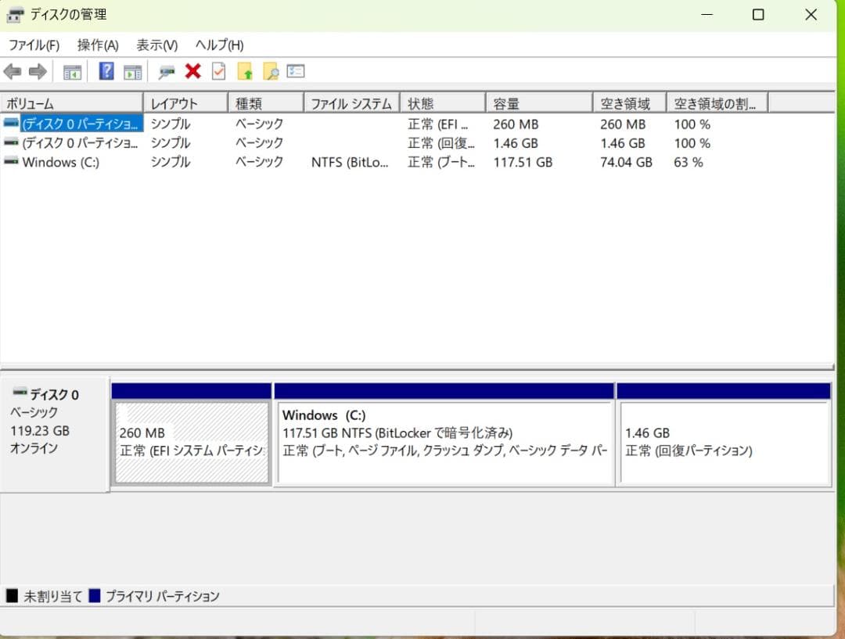Sort by the 状態 column header
Viewport: 845px width, 639px height.
tap(443, 103)
